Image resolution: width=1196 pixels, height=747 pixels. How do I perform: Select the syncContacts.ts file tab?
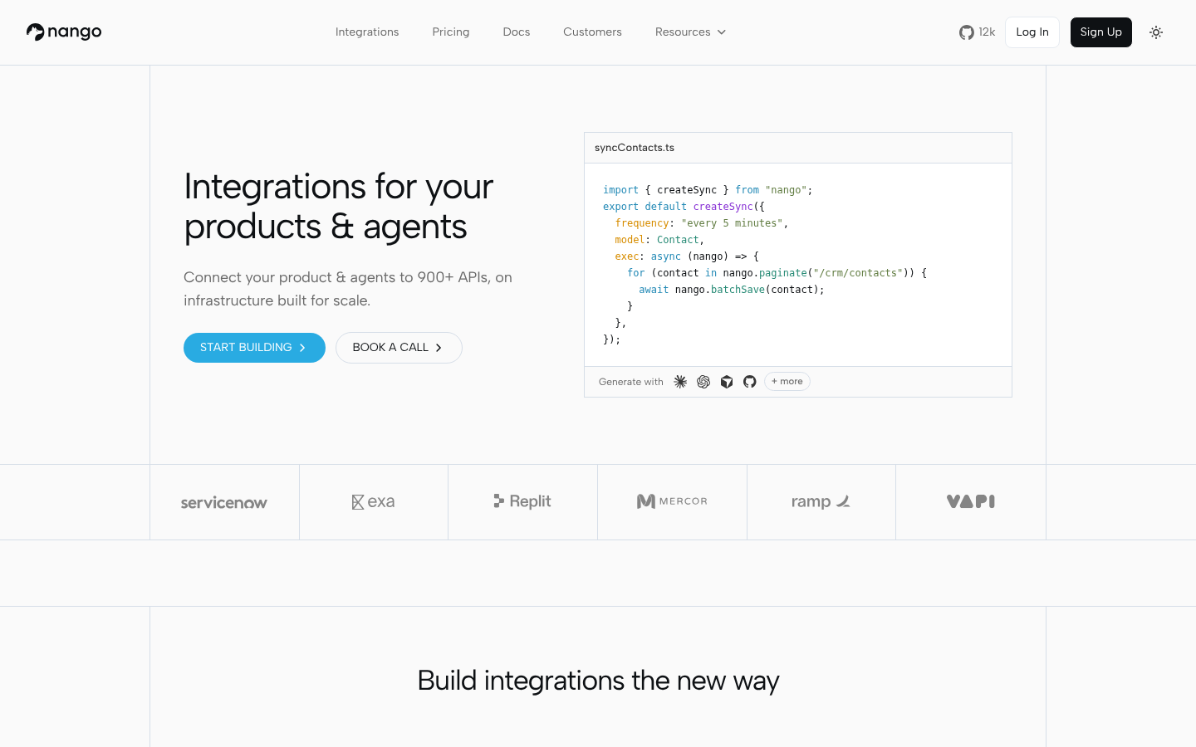(x=635, y=148)
